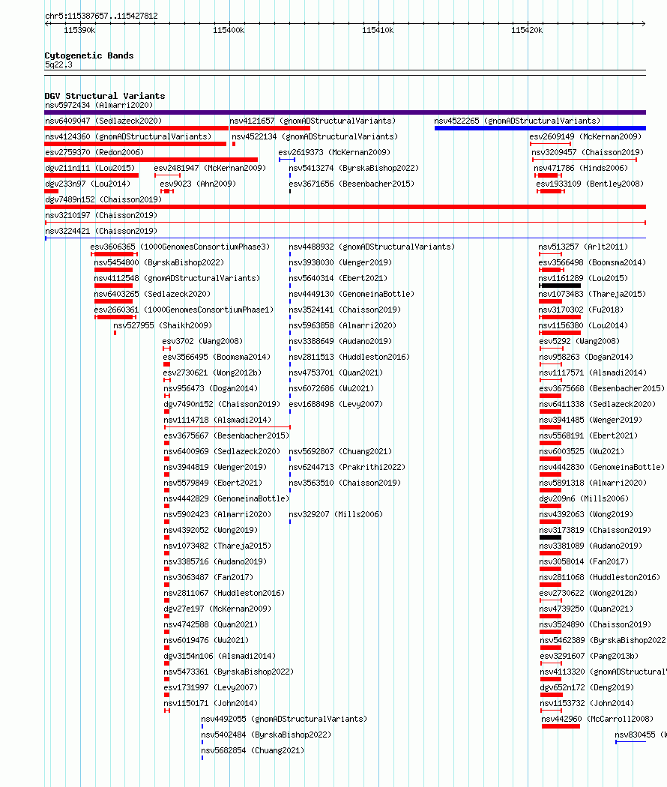Open nsv513257 (Arlt2011) variant
This screenshot has width=667, height=787.
coord(583,247)
